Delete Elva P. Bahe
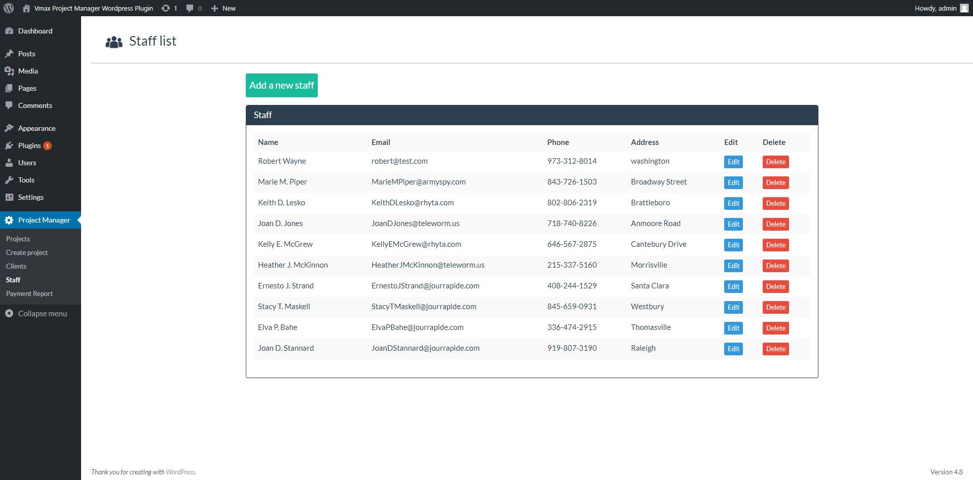973x480 pixels. pos(776,328)
